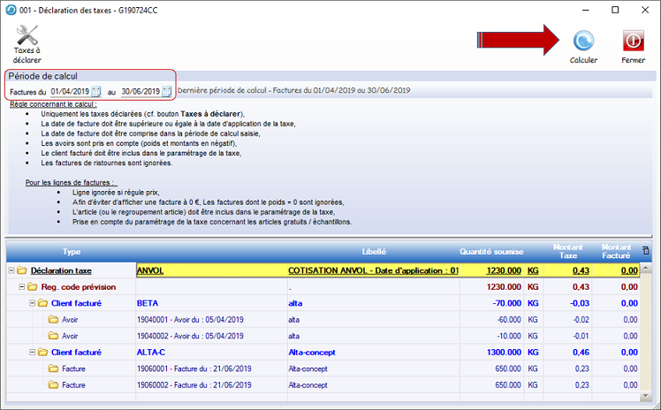This screenshot has width=661, height=410.
Task: Click the folder icon of Déclaration taxe row
Action: click(22, 270)
